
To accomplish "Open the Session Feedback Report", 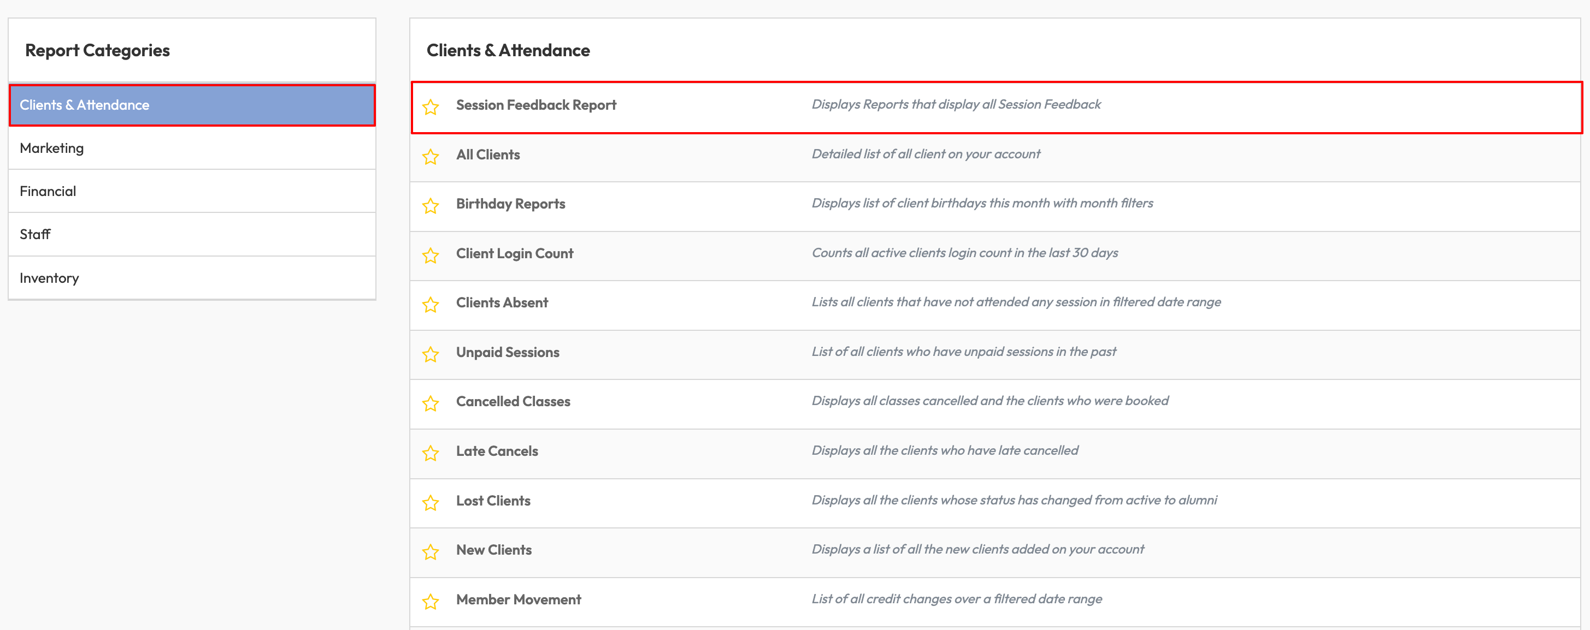I will click(536, 105).
